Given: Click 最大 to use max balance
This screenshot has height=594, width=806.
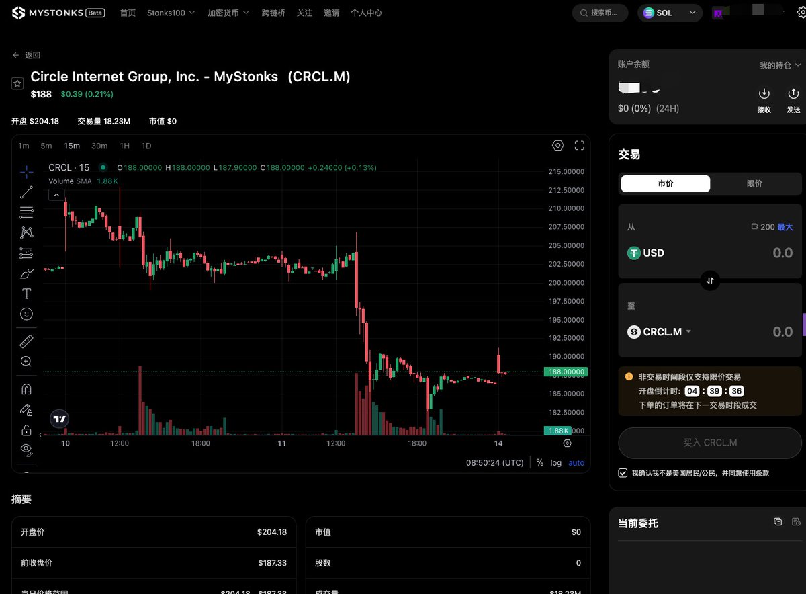Looking at the screenshot, I should tap(785, 227).
